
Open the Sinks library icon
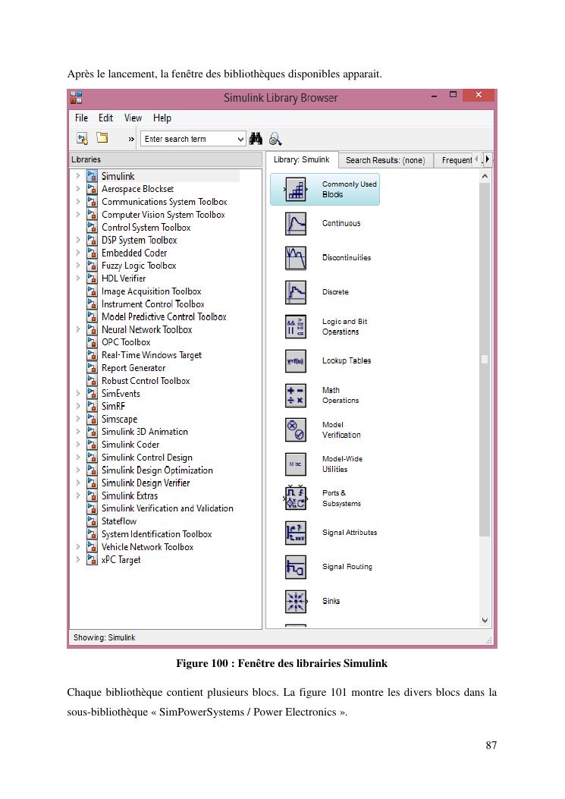[296, 602]
